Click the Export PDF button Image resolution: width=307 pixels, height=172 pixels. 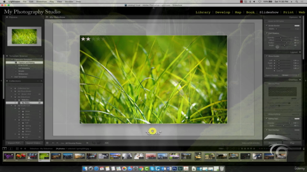click(x=15, y=143)
